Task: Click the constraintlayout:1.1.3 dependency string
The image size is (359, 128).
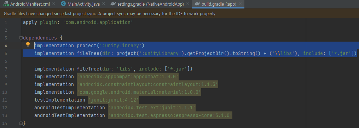Action: (147, 84)
